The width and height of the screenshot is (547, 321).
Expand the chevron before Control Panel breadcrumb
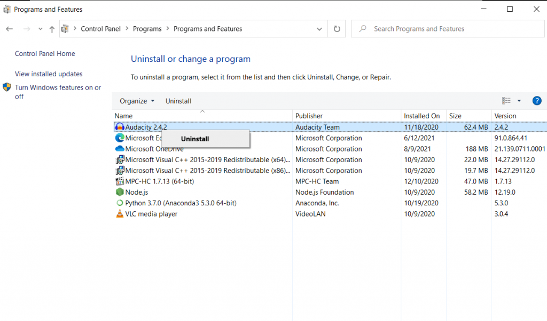[x=75, y=29]
